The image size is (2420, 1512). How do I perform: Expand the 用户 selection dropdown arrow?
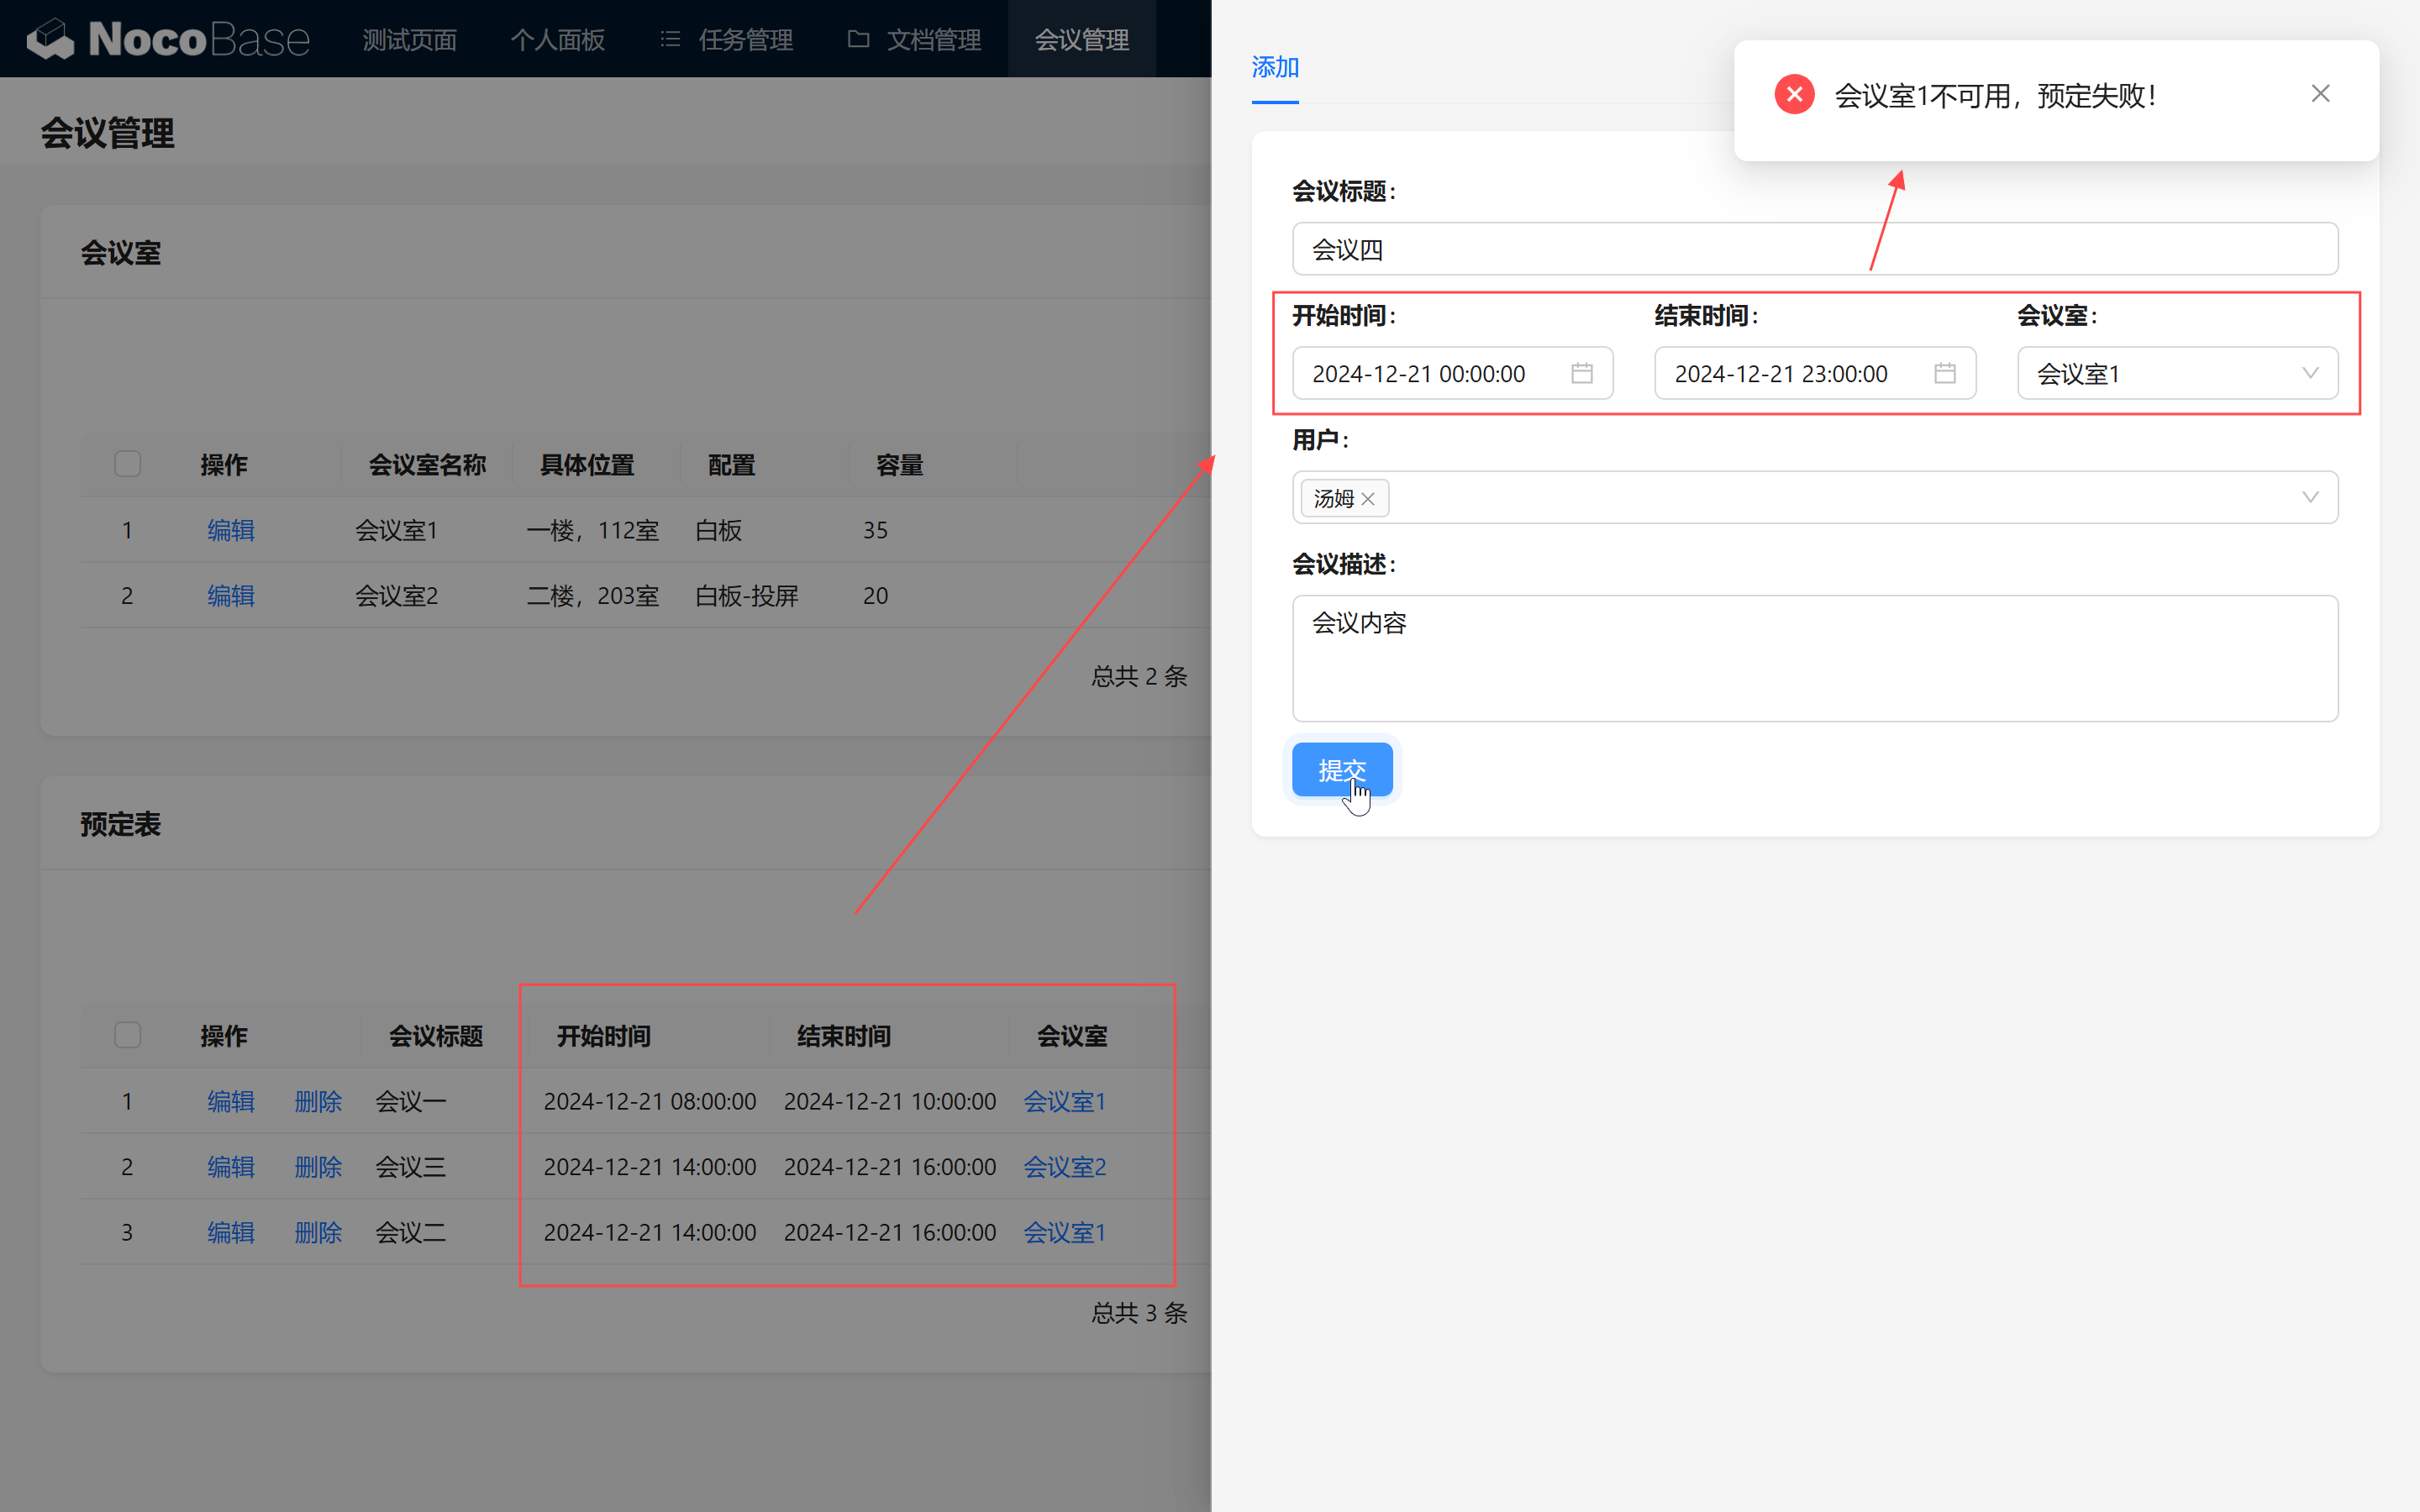click(2309, 497)
